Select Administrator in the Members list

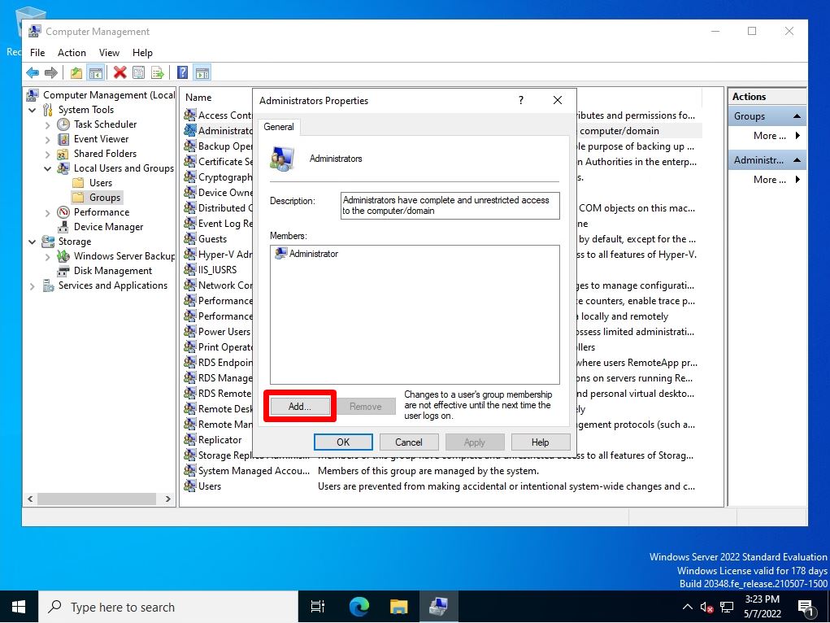click(306, 254)
